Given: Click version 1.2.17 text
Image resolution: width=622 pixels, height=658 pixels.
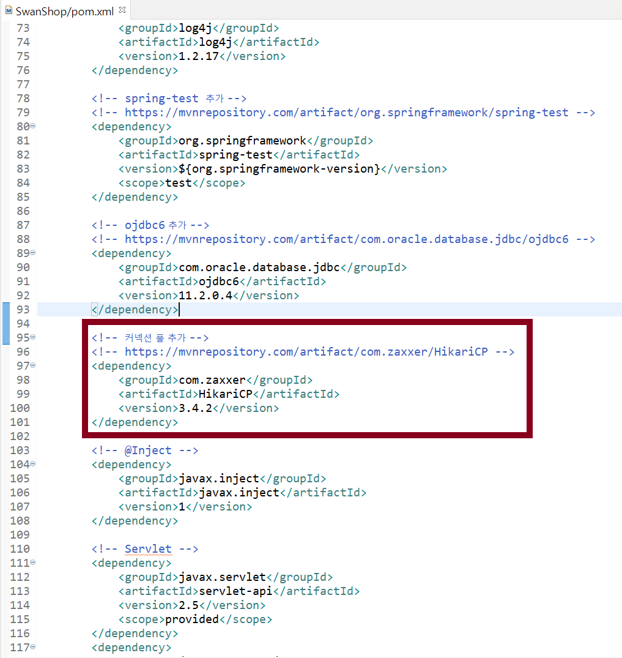Looking at the screenshot, I should [199, 56].
